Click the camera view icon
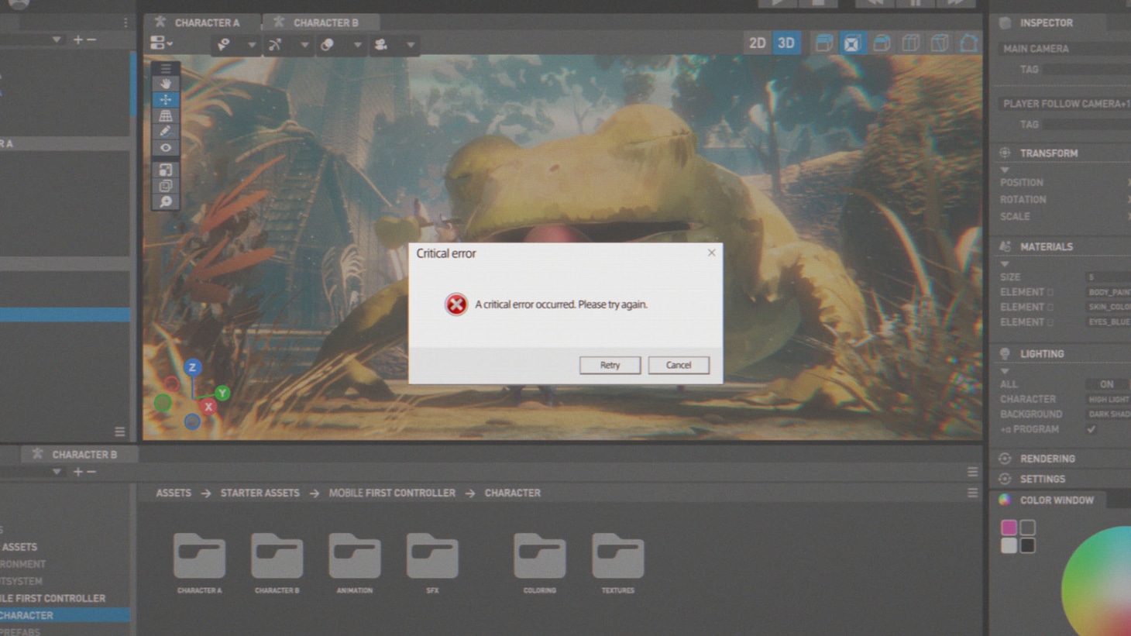The image size is (1131, 636). point(381,44)
